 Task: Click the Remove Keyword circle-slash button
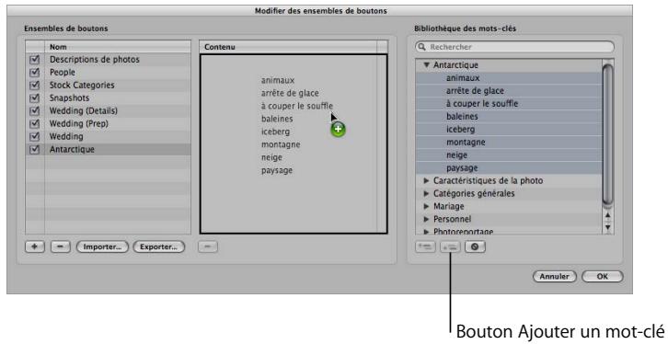tap(475, 247)
